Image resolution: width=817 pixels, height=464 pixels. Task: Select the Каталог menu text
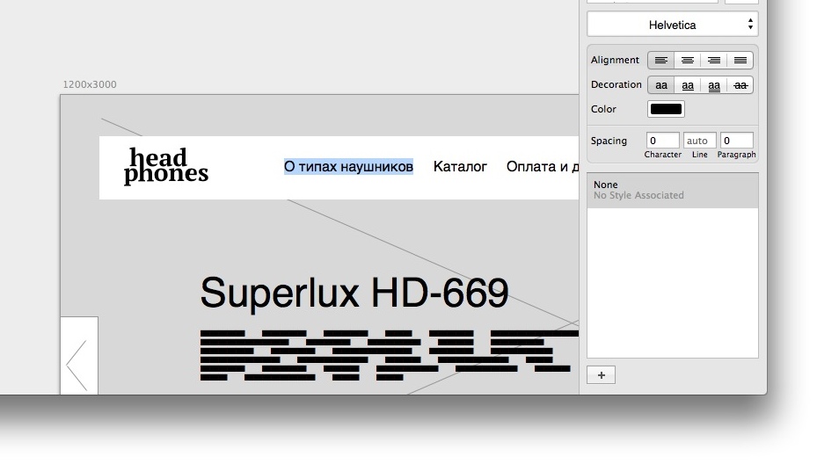pos(460,167)
